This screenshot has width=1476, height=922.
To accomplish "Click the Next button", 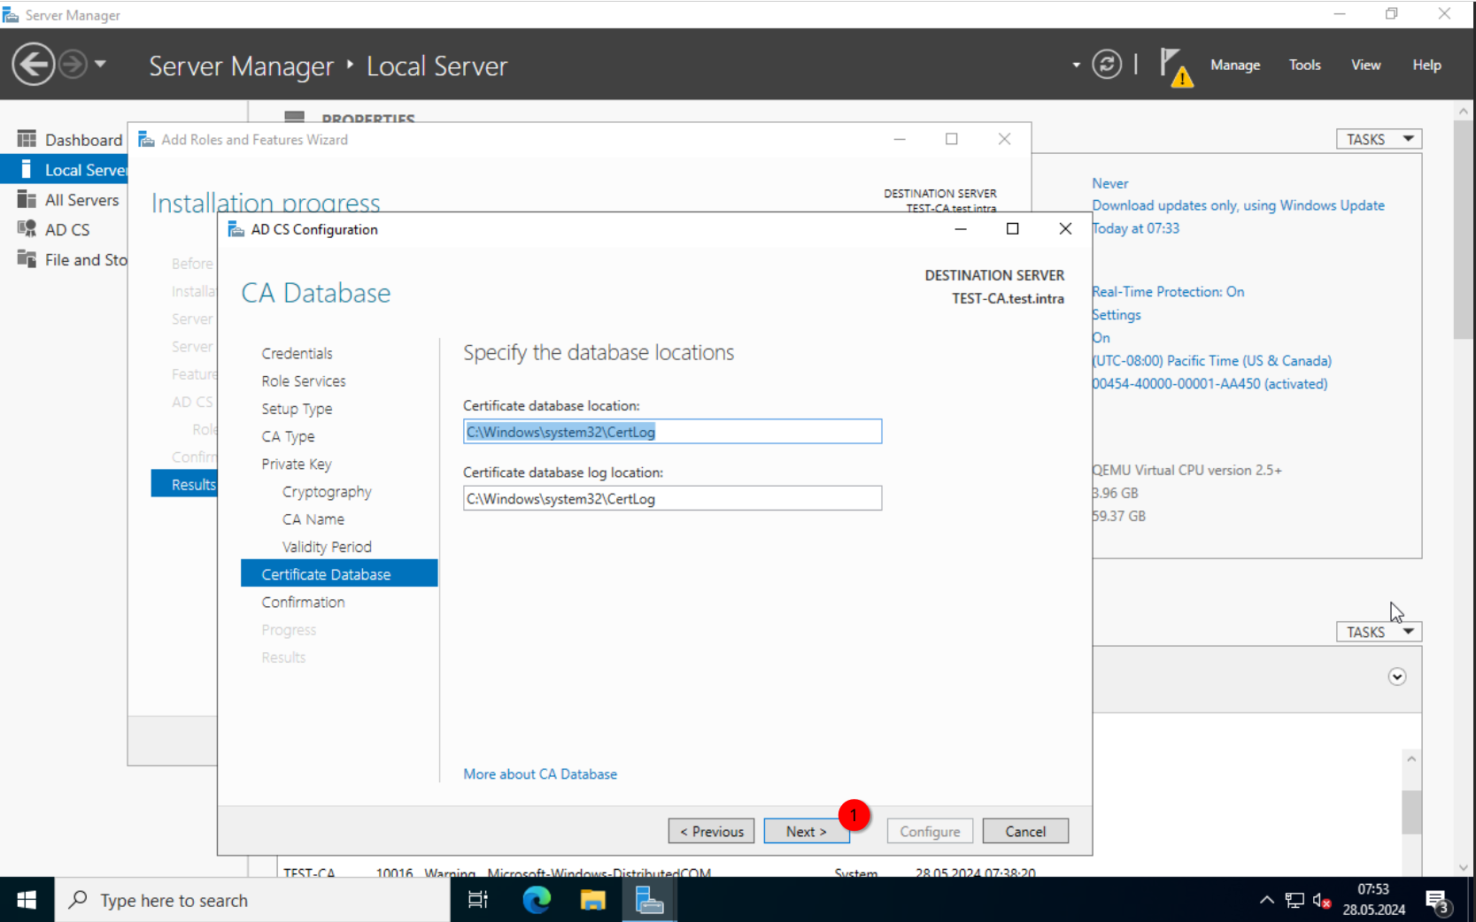I will pyautogui.click(x=807, y=831).
